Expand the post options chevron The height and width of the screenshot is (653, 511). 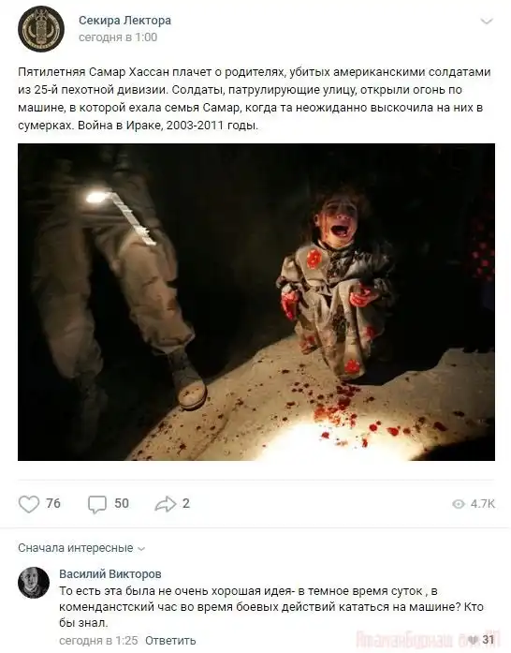coord(487,22)
